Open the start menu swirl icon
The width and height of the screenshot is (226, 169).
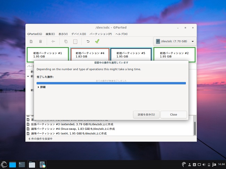tap(4, 164)
